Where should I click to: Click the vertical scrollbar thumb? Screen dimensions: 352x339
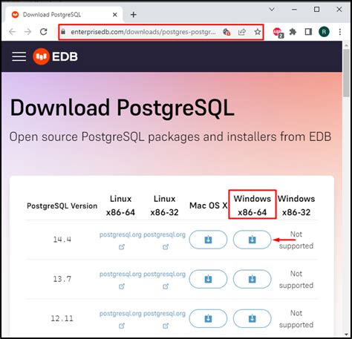[346, 73]
